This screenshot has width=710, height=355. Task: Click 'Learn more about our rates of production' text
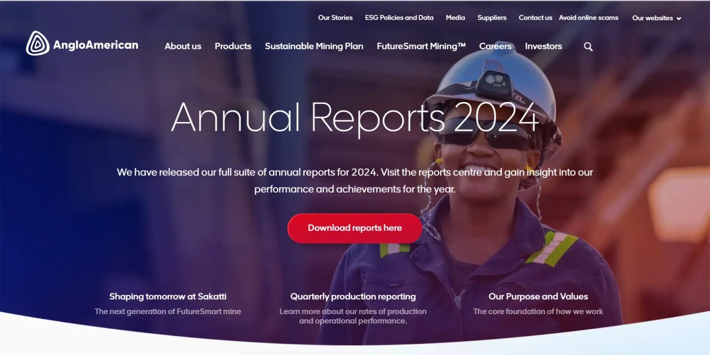[353, 311]
